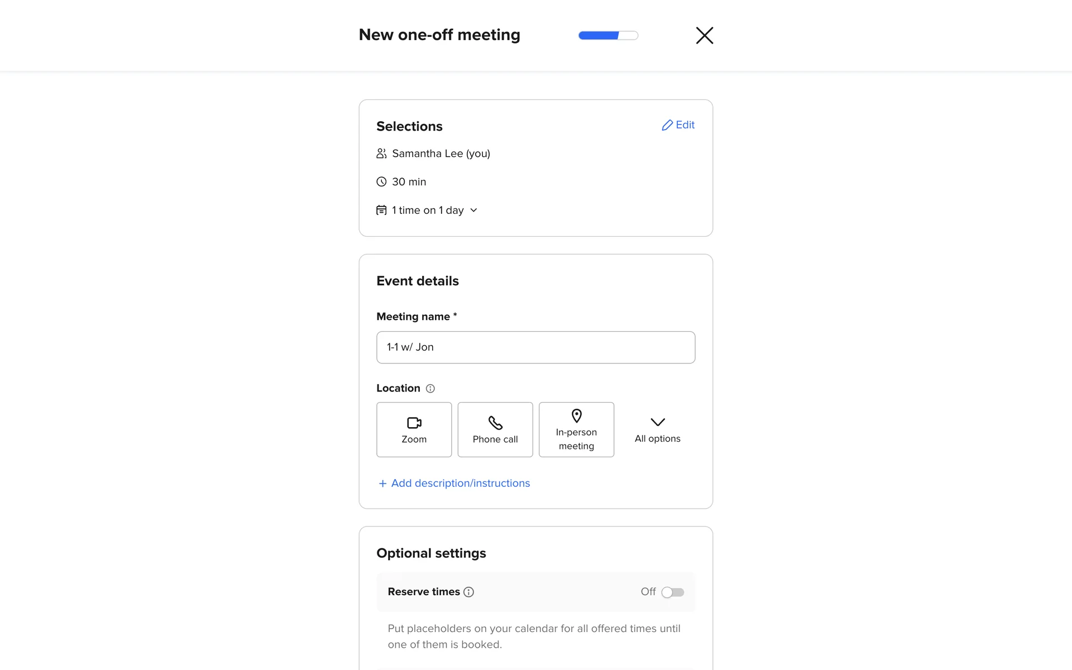Expand All options for location

657,429
